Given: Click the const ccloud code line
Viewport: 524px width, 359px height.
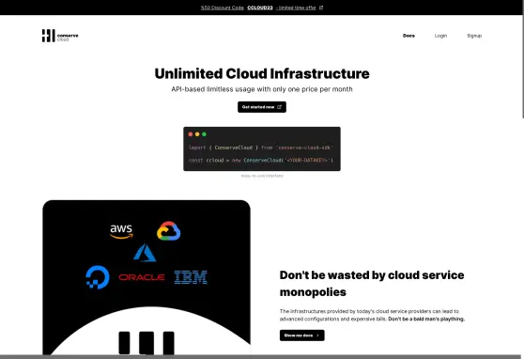Looking at the screenshot, I should tap(261, 161).
